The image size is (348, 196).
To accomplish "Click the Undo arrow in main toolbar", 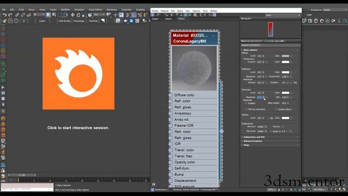I will pos(4,15).
